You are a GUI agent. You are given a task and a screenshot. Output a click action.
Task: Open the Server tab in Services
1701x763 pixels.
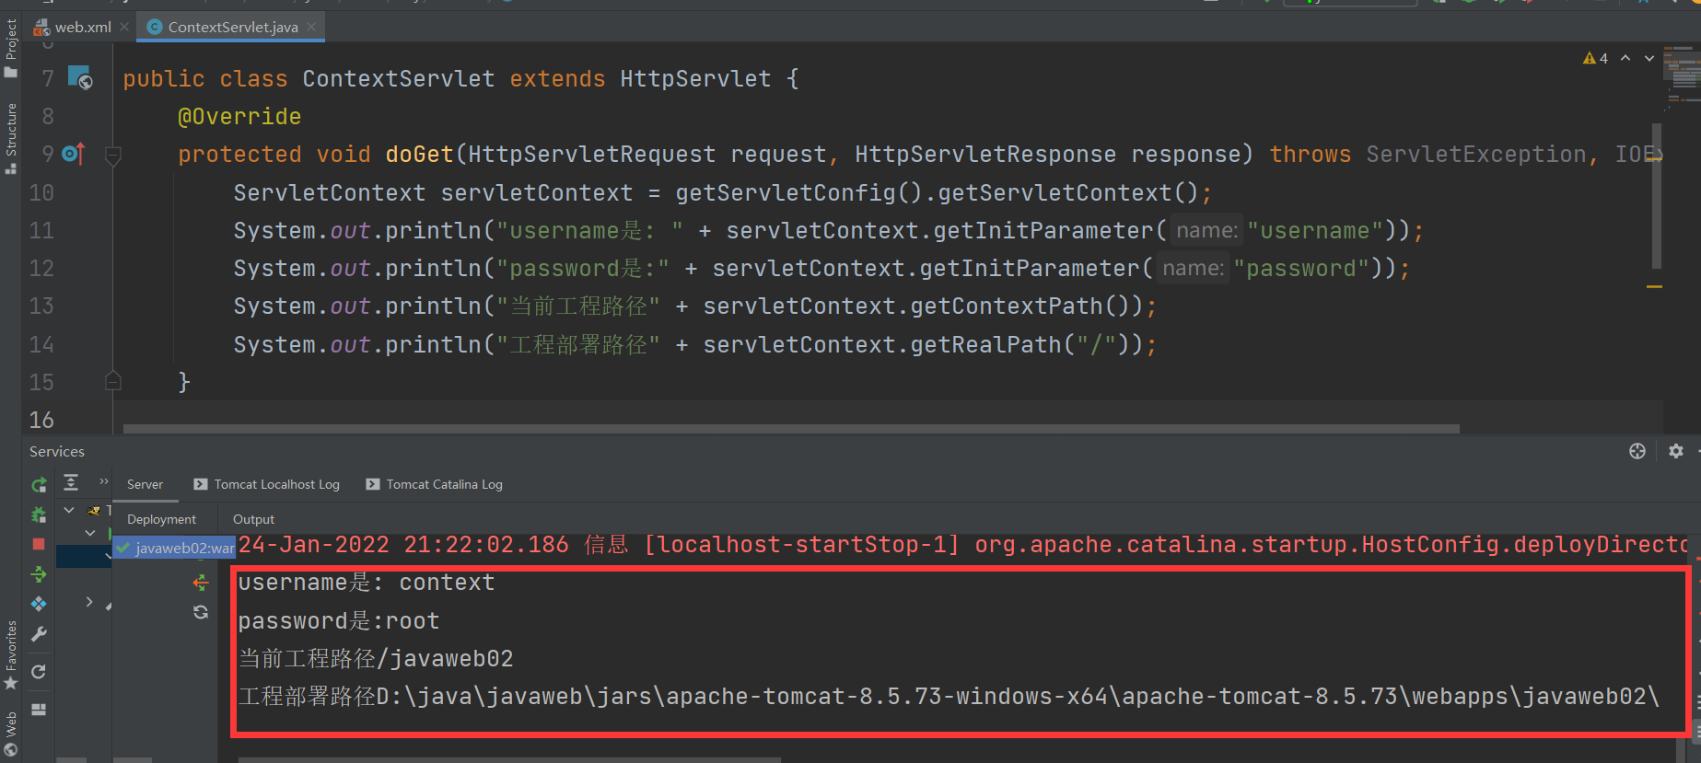point(145,484)
